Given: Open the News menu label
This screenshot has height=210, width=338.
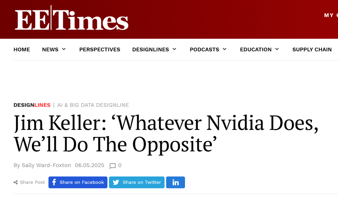Looking at the screenshot, I should tap(50, 49).
